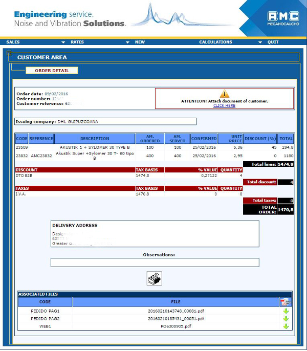
Task: Open the CALCULATIONS menu
Action: tap(215, 42)
